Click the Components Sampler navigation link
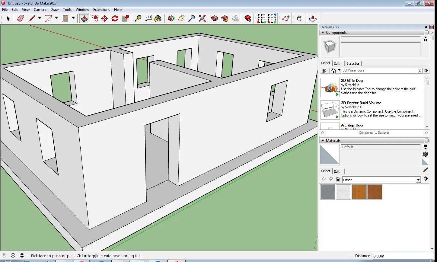 [374, 133]
